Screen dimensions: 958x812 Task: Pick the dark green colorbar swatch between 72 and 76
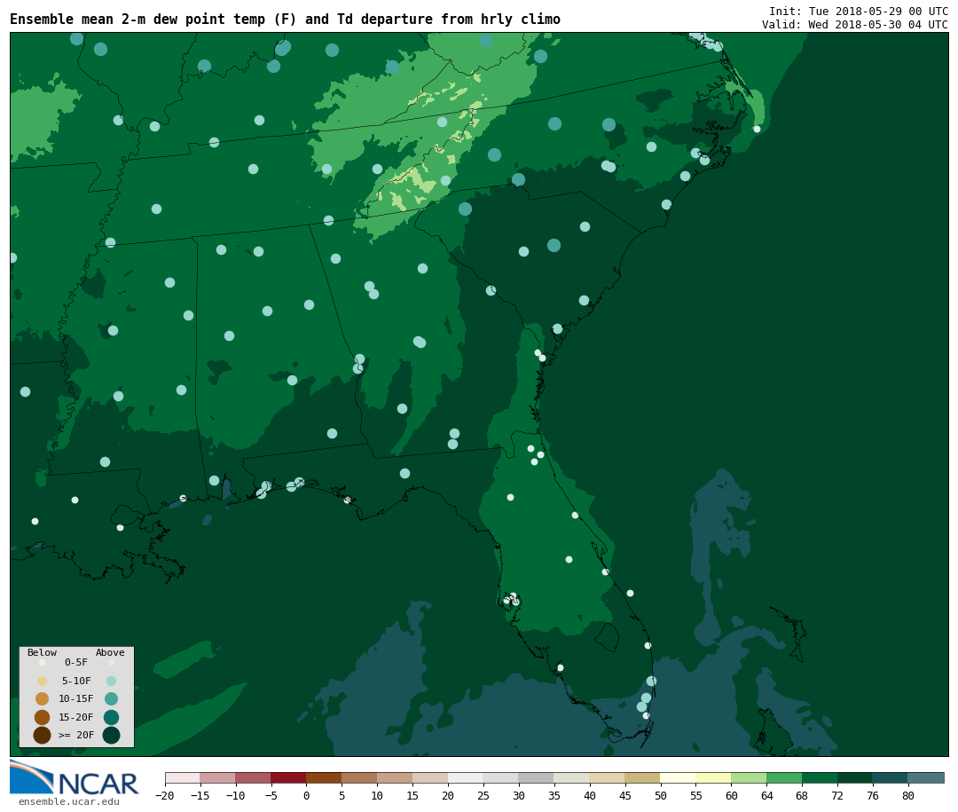[855, 777]
